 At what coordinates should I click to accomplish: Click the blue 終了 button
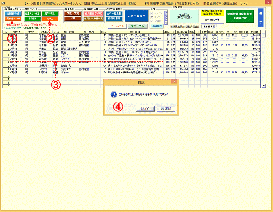pos(261,18)
